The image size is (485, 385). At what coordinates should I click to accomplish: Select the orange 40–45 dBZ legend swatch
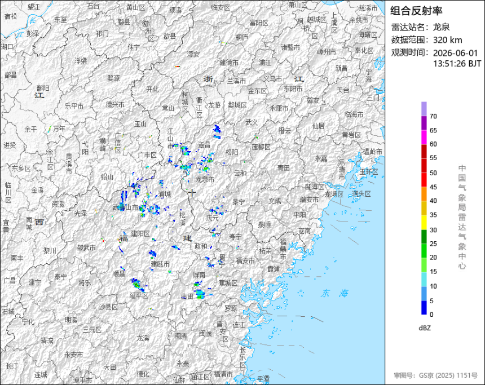(x=424, y=194)
